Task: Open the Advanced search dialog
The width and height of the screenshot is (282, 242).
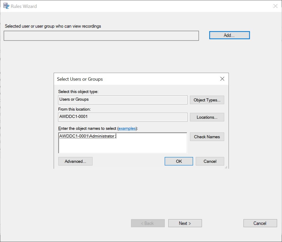Action: [x=75, y=161]
